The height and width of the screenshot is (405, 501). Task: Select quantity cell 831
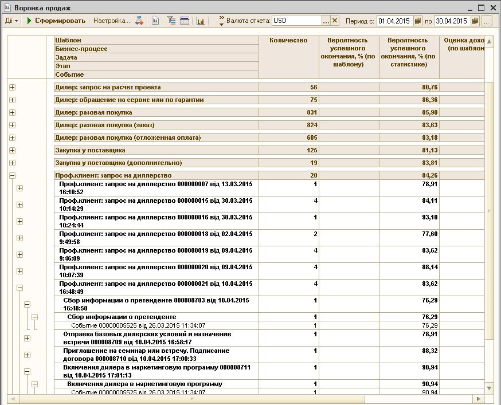tap(289, 112)
